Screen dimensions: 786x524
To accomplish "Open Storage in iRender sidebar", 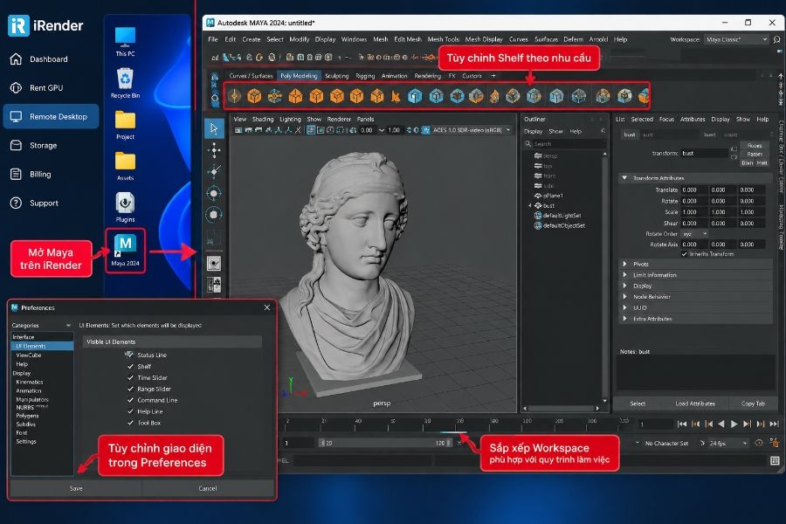I will click(x=33, y=146).
